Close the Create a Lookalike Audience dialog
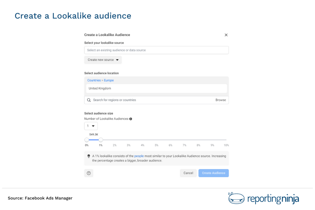Image resolution: width=315 pixels, height=210 pixels. click(x=226, y=35)
